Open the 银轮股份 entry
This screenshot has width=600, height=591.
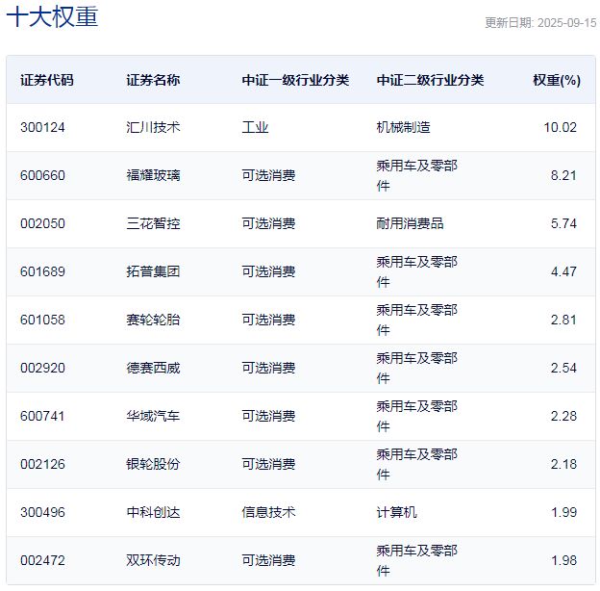(153, 464)
